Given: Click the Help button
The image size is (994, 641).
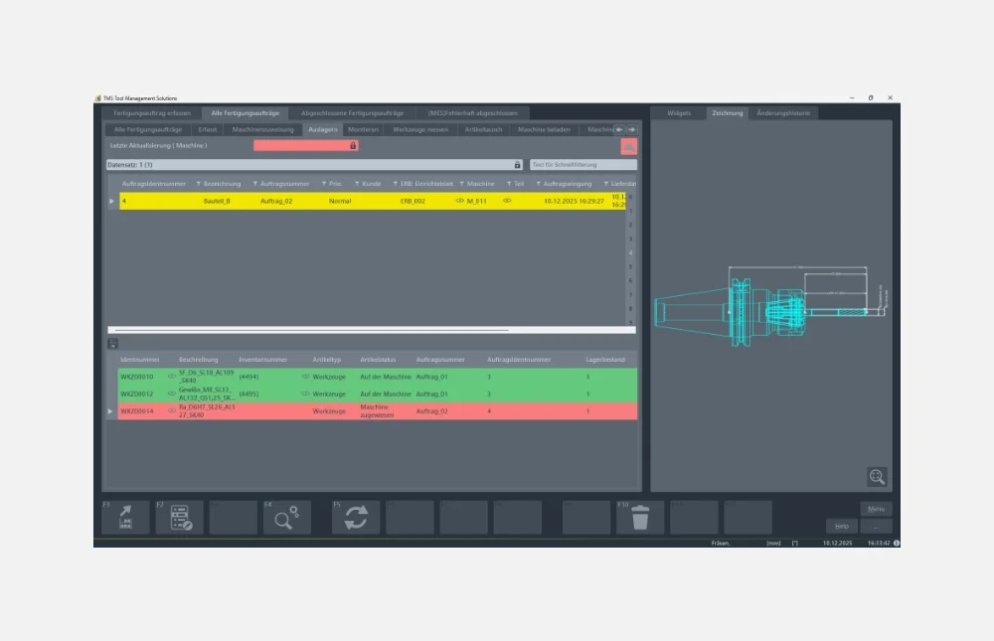Looking at the screenshot, I should (841, 526).
